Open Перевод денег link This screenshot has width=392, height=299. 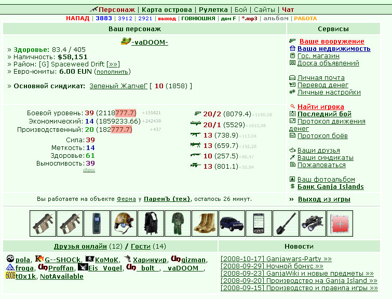pos(323,85)
